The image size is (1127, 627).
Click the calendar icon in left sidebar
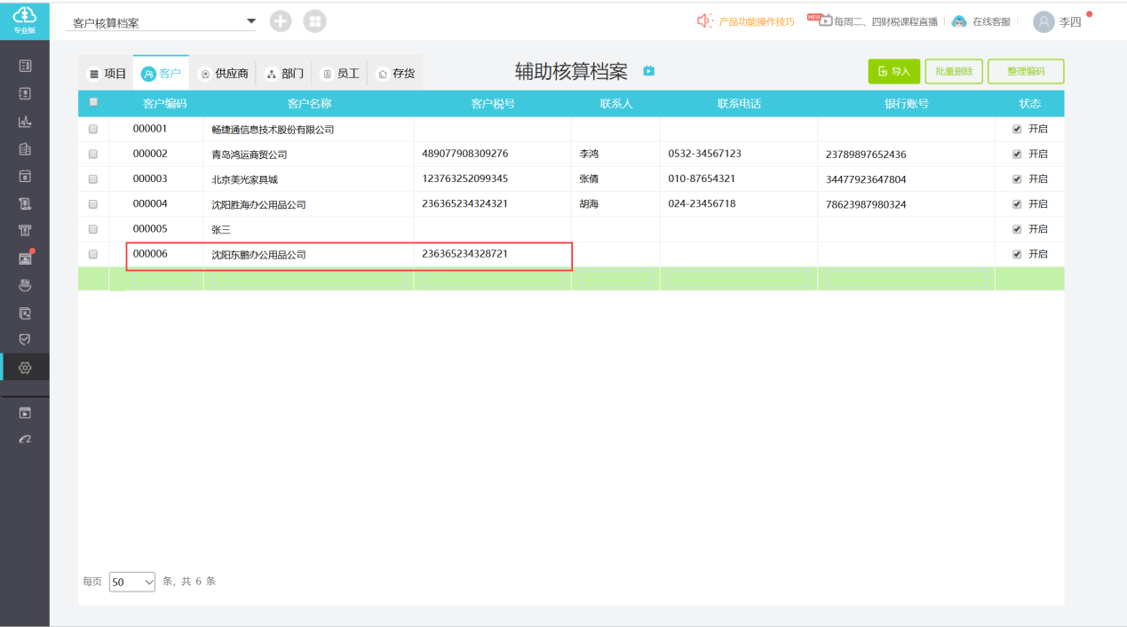click(25, 176)
